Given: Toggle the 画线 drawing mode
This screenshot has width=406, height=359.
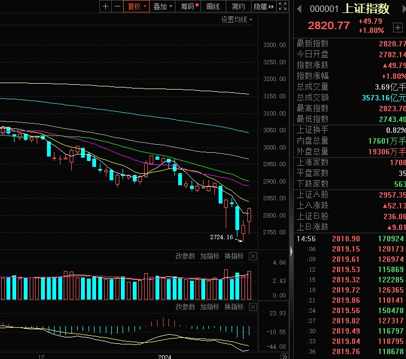Looking at the screenshot, I should (213, 6).
